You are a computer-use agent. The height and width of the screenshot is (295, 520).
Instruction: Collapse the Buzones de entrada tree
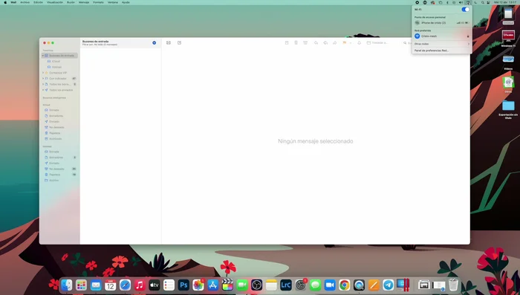pos(43,56)
